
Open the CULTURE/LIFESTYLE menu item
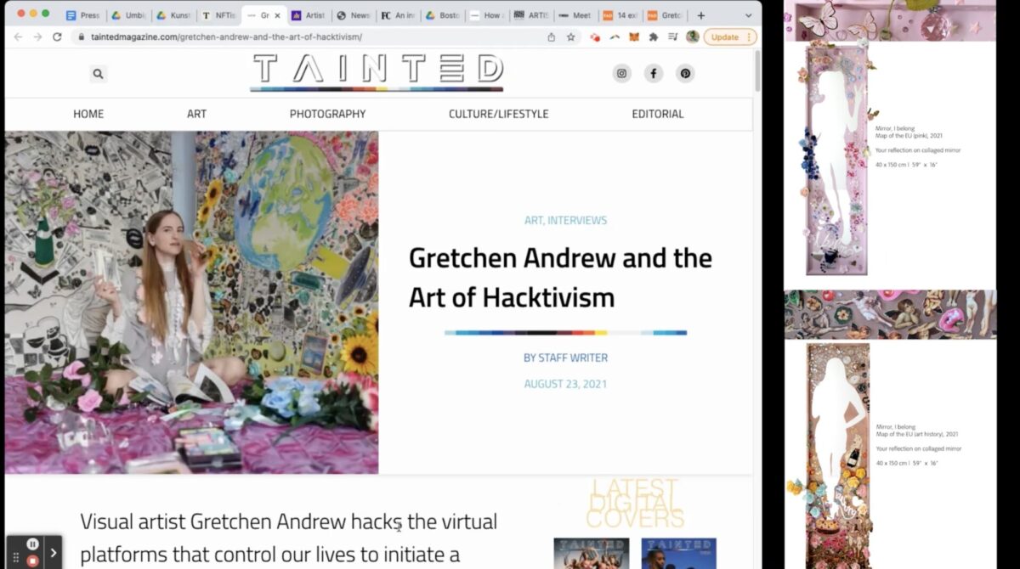pyautogui.click(x=499, y=114)
